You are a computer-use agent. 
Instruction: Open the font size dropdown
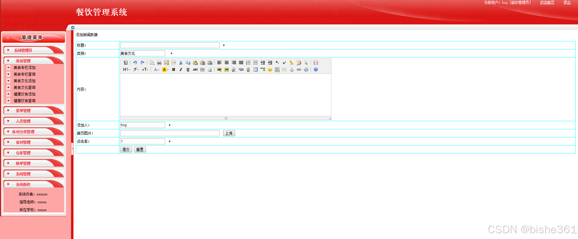[145, 70]
